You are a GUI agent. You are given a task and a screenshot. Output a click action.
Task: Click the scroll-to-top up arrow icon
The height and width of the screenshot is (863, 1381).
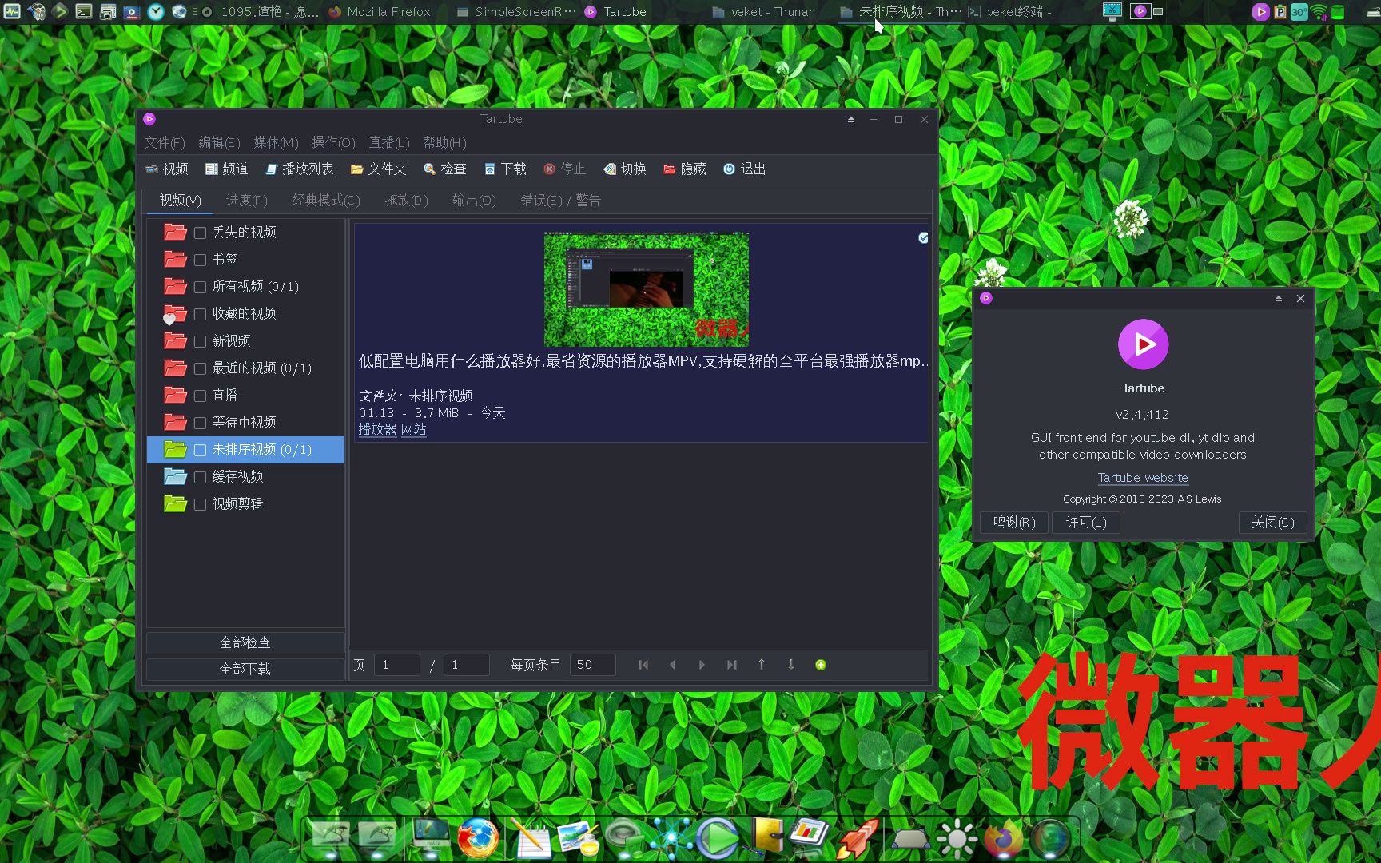pyautogui.click(x=761, y=665)
